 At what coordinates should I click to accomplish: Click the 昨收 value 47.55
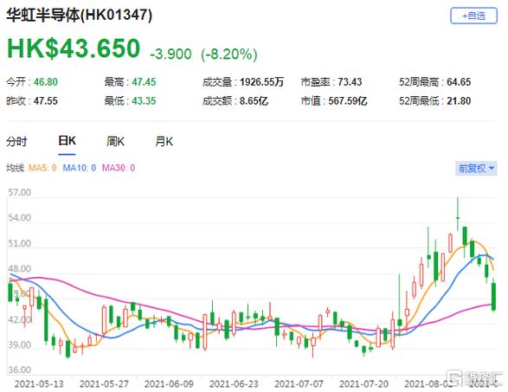click(x=46, y=100)
